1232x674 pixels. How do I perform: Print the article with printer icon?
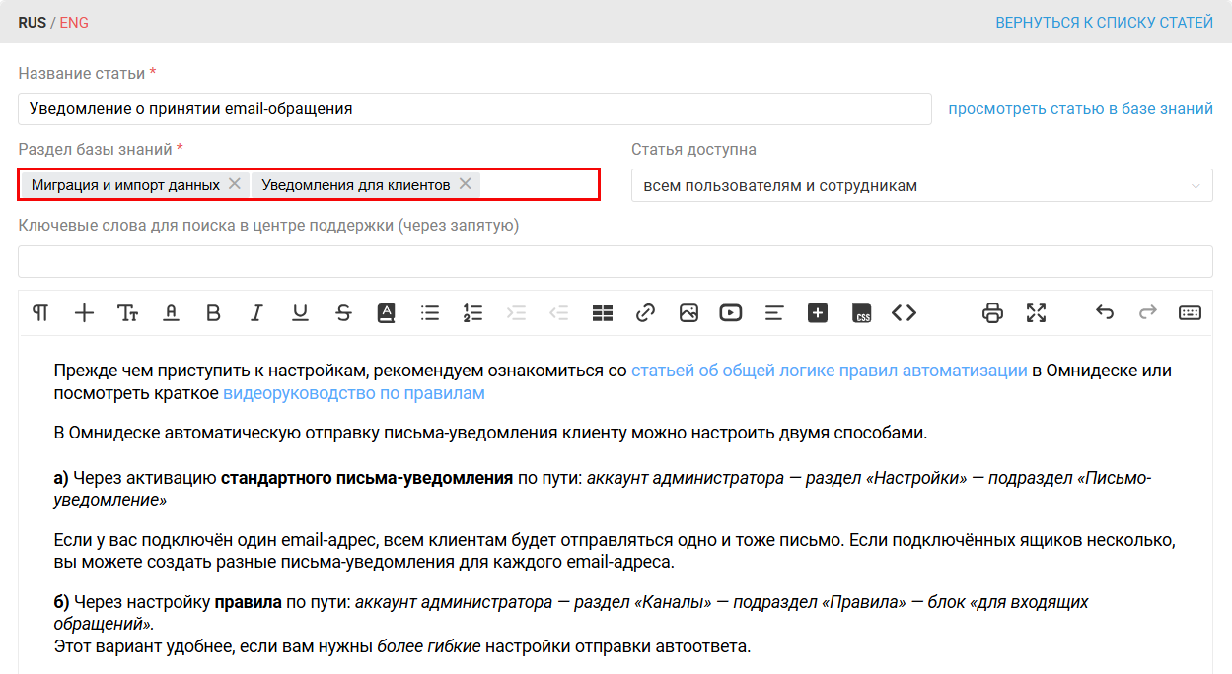(x=992, y=313)
